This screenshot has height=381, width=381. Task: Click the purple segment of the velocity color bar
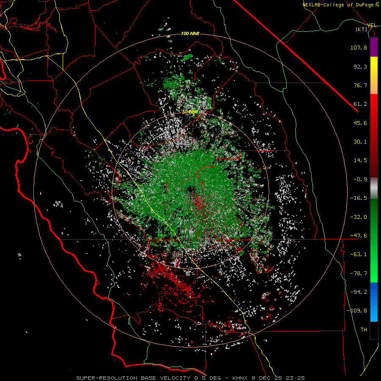pyautogui.click(x=374, y=47)
